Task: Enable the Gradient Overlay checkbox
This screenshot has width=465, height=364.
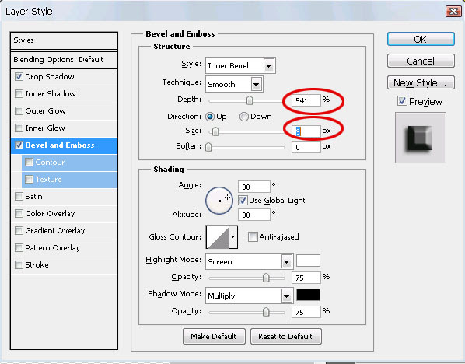Action: (19, 230)
